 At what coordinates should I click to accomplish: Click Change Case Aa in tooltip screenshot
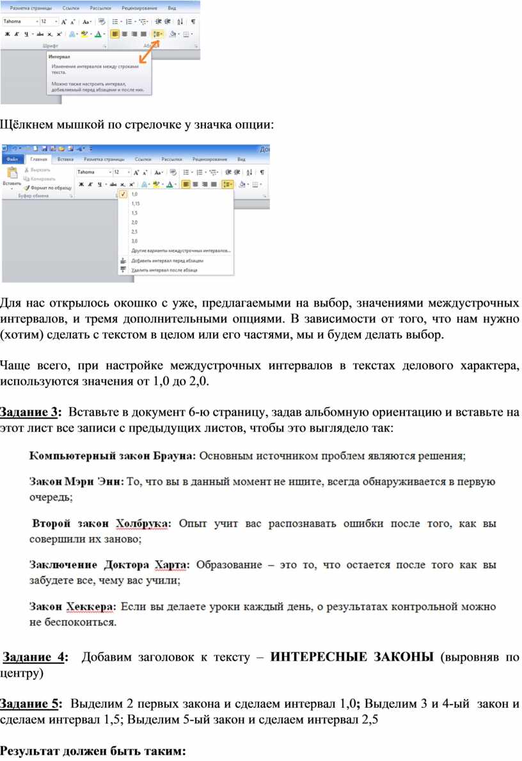coord(86,22)
